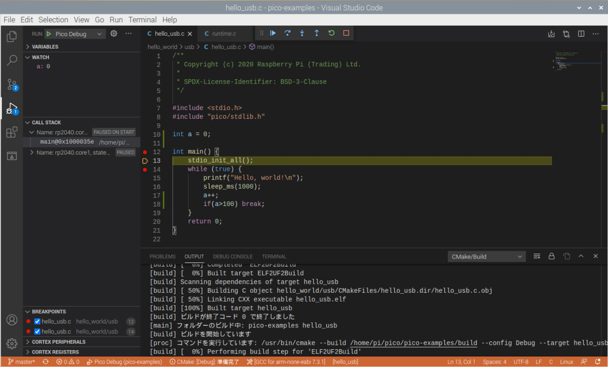The height and width of the screenshot is (367, 608).
Task: Click Pico Debug (pico-examples) status item
Action: [125, 362]
